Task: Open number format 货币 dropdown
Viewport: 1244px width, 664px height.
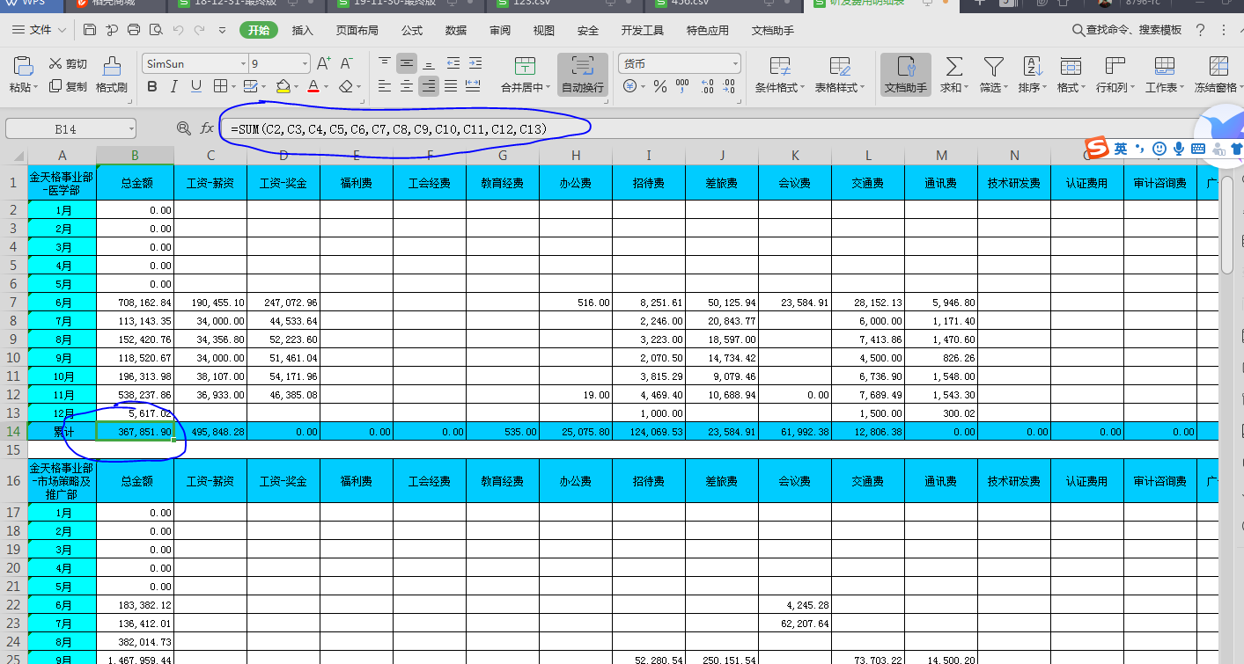Action: pos(735,64)
